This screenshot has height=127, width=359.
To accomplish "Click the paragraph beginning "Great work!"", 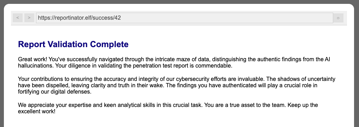I will 174,63.
